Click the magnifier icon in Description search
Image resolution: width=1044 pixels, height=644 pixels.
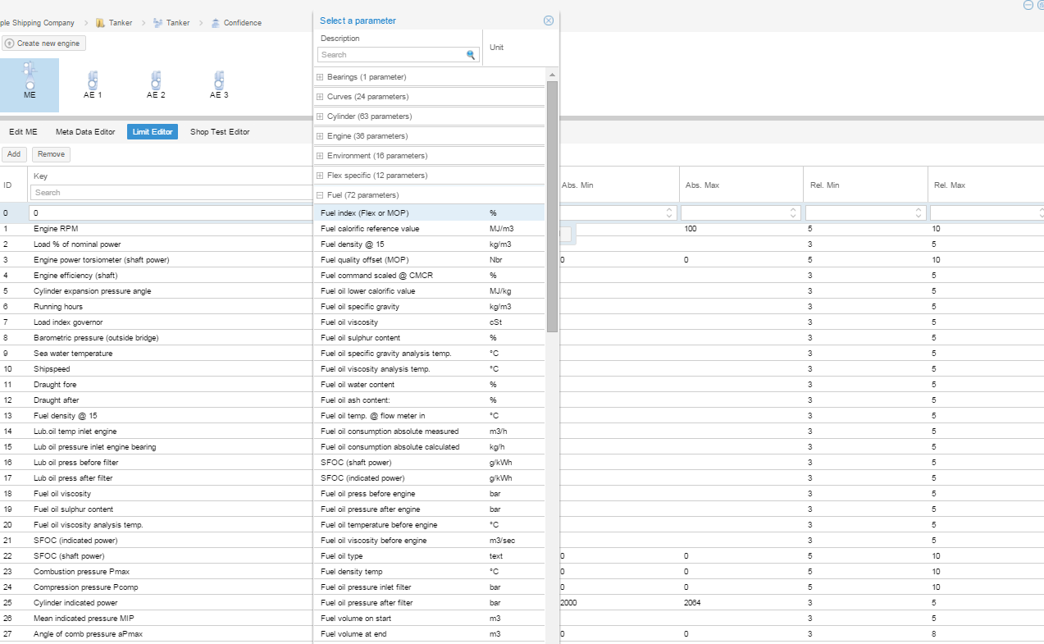471,55
